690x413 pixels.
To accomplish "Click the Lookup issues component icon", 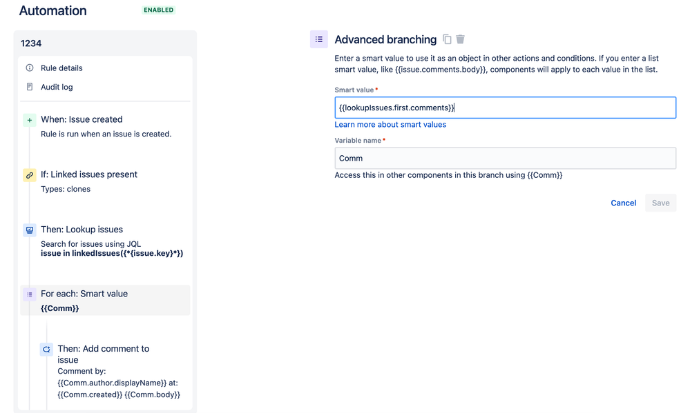I will pos(28,230).
